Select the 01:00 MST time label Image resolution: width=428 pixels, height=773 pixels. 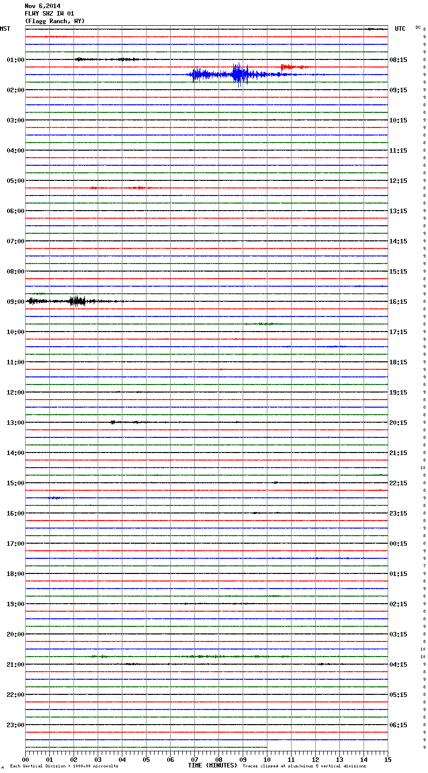16,60
